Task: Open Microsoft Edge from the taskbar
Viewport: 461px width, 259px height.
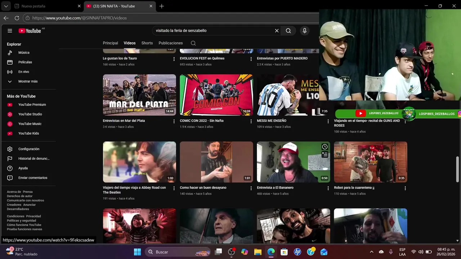Action: click(271, 252)
